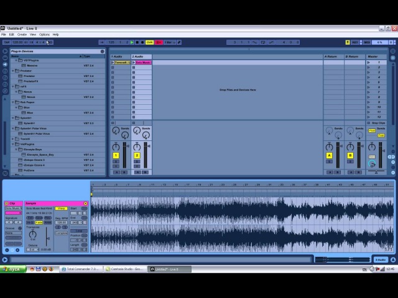The image size is (398, 298).
Task: Toggle the OVR overdub switch
Action: pyautogui.click(x=149, y=42)
